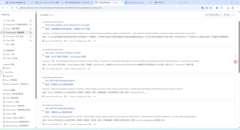Click merged PR icon beside the Scala title
This screenshot has width=240, height=130.
(x=43, y=83)
